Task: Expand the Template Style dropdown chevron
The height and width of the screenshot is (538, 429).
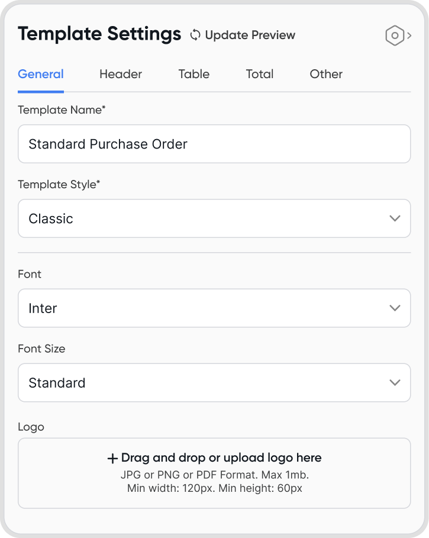Action: coord(395,218)
